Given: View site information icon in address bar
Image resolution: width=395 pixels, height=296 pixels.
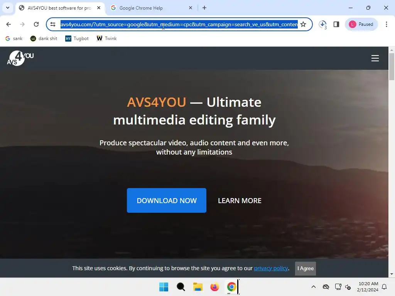Looking at the screenshot, I should [x=53, y=24].
